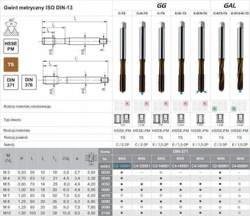Click the pink K material icon under C-IK-TS
Viewport: 250px width, 216px height.
(146, 104)
